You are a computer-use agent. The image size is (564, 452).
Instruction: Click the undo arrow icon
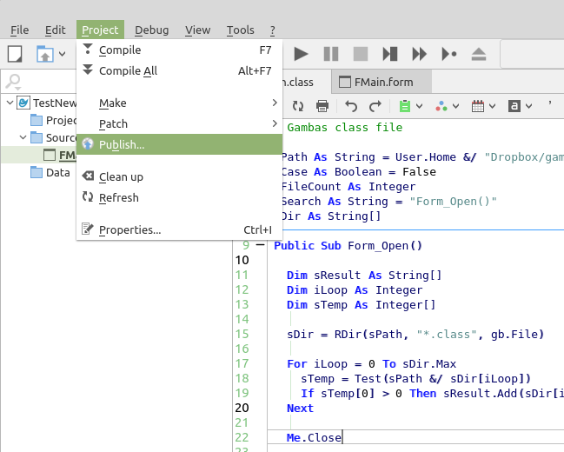351,106
